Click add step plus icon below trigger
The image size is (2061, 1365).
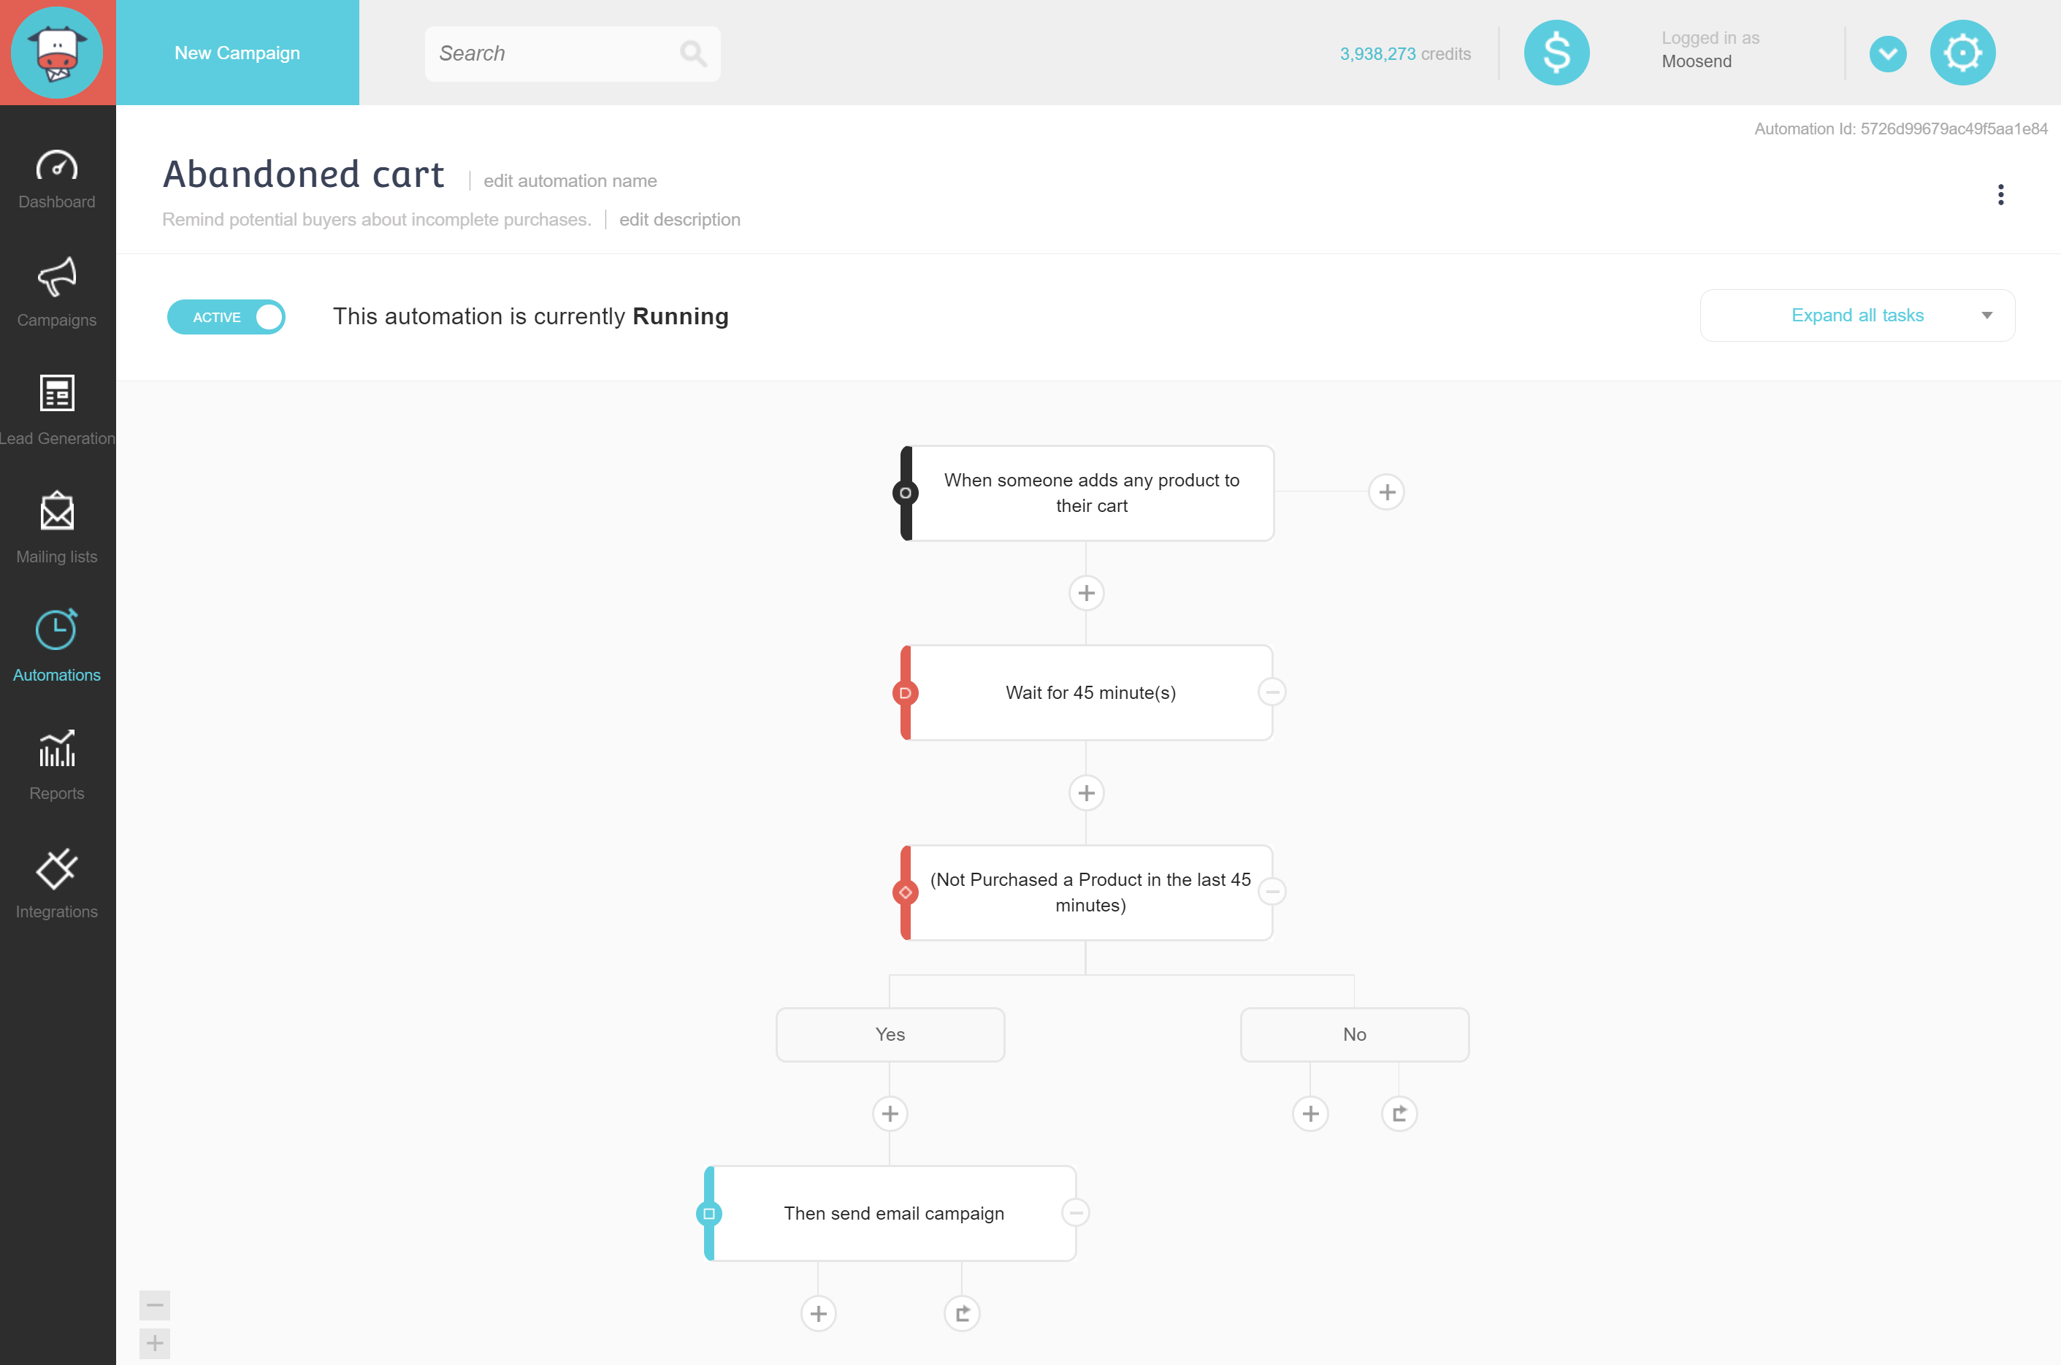(x=1086, y=592)
